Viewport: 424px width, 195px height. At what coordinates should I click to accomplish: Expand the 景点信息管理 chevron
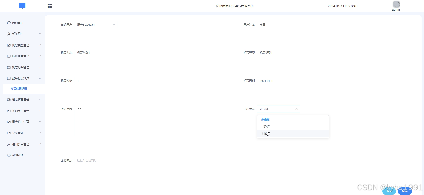click(x=40, y=122)
